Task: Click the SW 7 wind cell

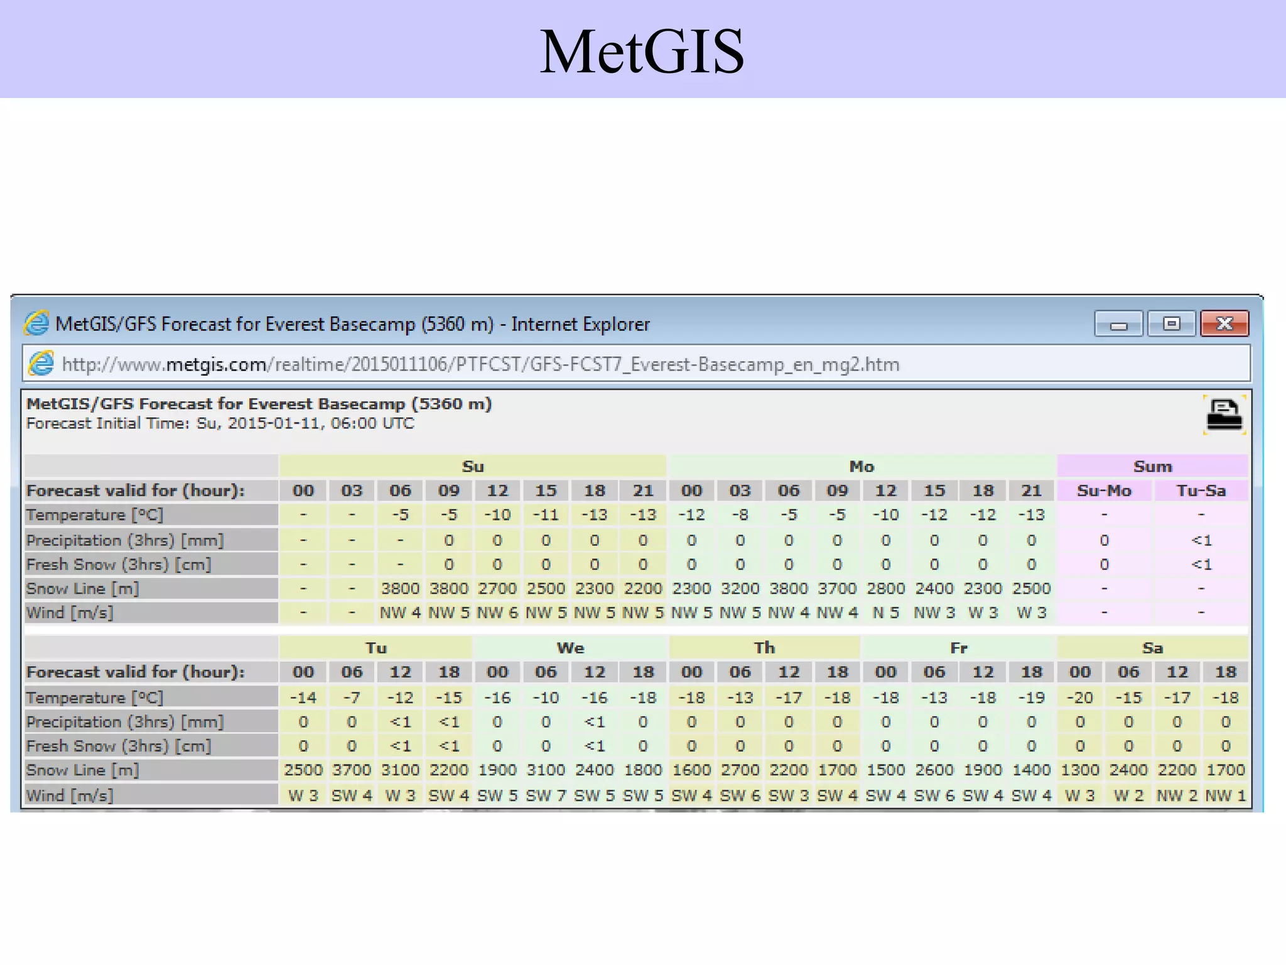Action: (546, 795)
